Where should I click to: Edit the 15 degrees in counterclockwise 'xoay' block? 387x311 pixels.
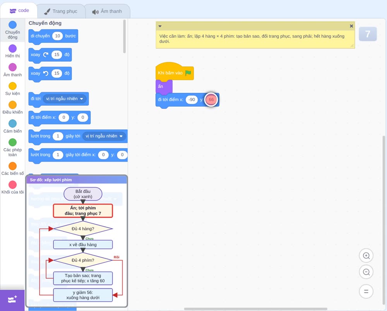(57, 73)
